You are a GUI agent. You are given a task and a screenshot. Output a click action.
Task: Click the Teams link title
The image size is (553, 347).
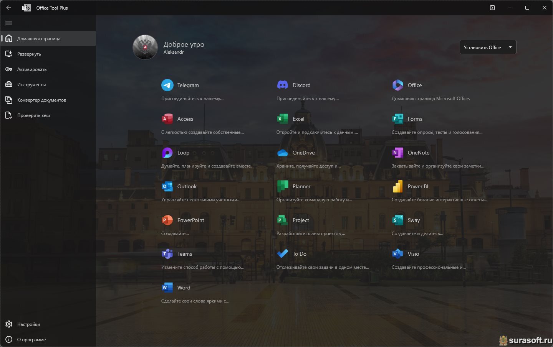(x=185, y=254)
